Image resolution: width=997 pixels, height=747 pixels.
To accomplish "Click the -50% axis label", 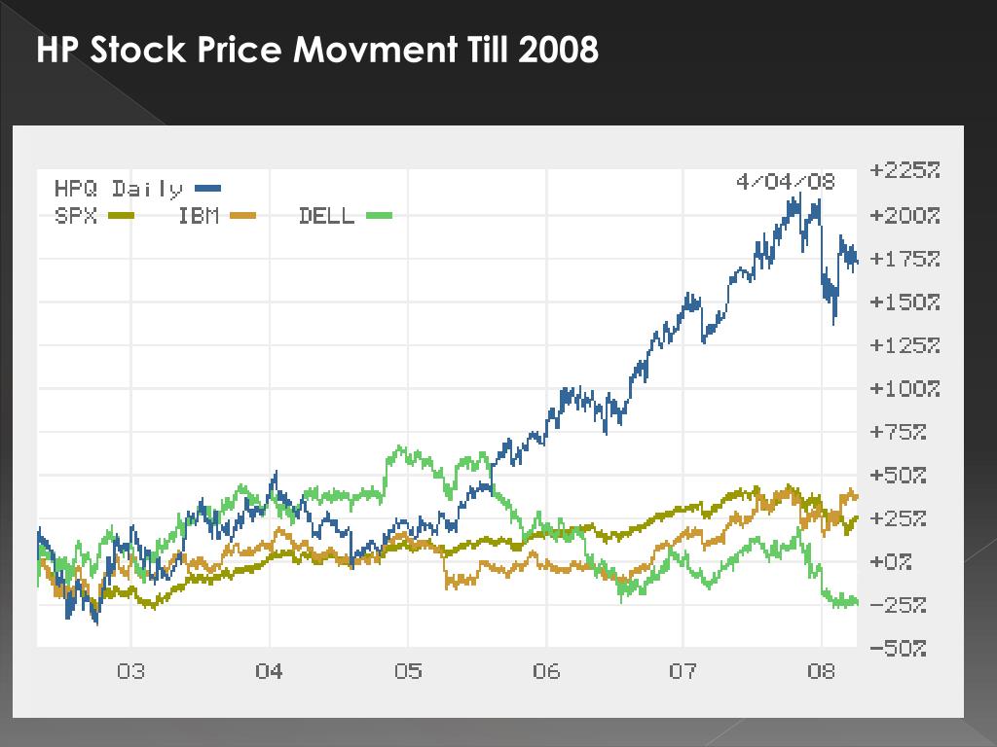I will (898, 649).
